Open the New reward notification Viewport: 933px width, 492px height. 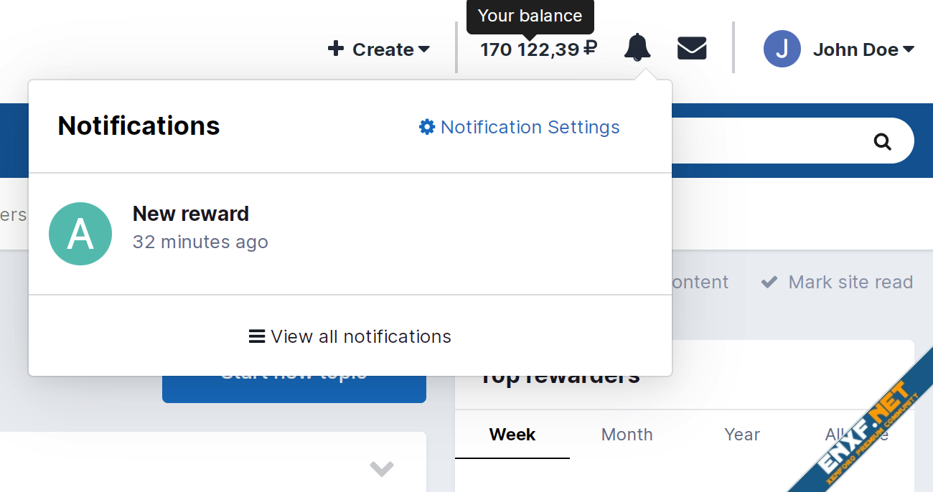[x=191, y=214]
